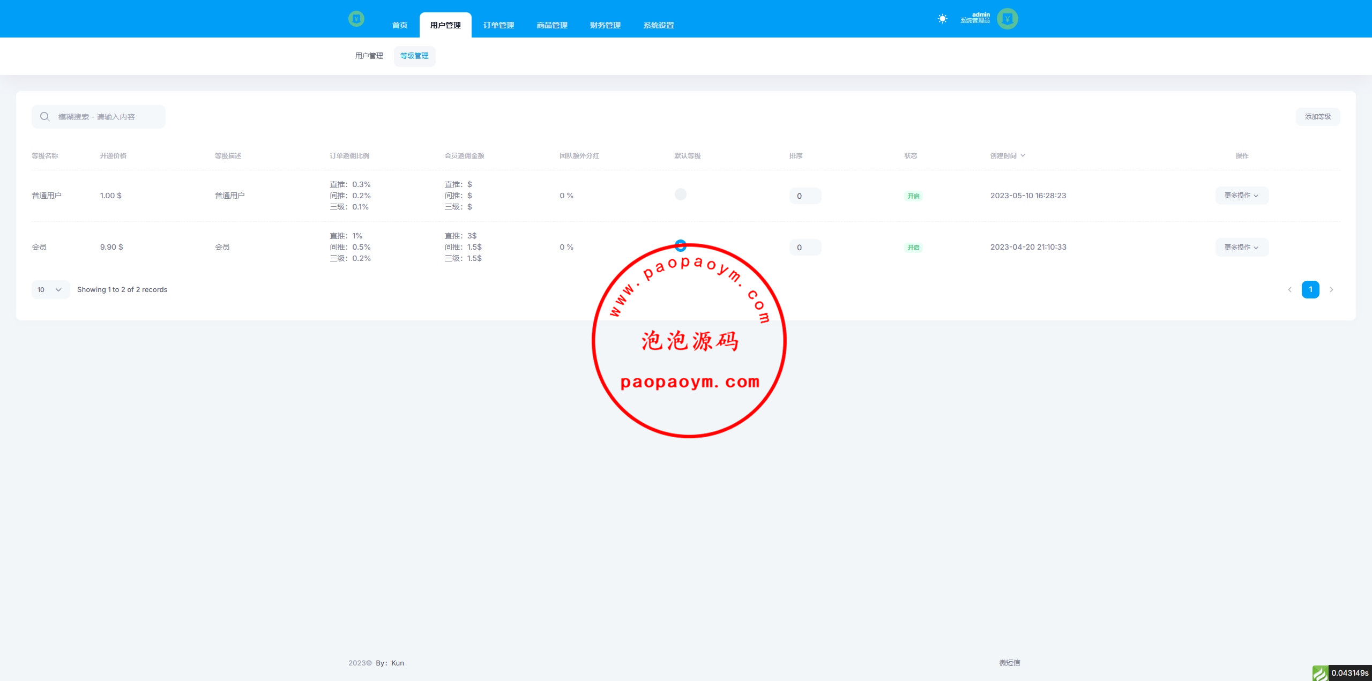
Task: Click the search magnifier icon
Action: (45, 117)
